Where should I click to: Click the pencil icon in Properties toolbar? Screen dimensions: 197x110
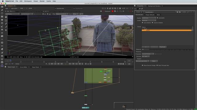coord(142,9)
